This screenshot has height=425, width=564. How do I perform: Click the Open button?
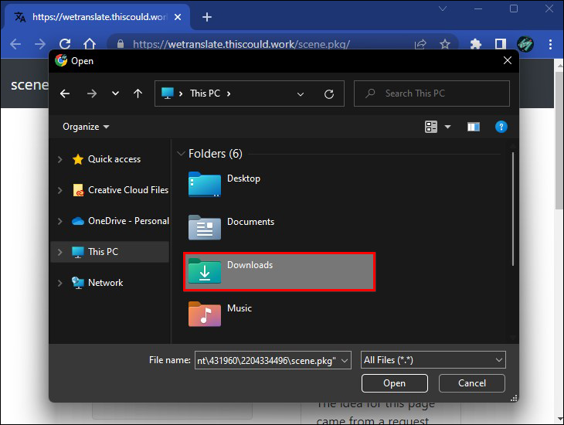click(x=395, y=383)
